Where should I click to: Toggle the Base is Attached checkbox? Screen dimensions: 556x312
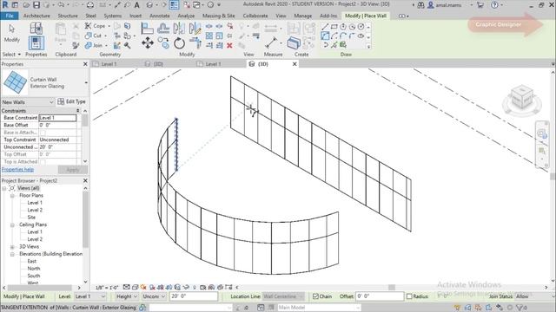point(43,133)
